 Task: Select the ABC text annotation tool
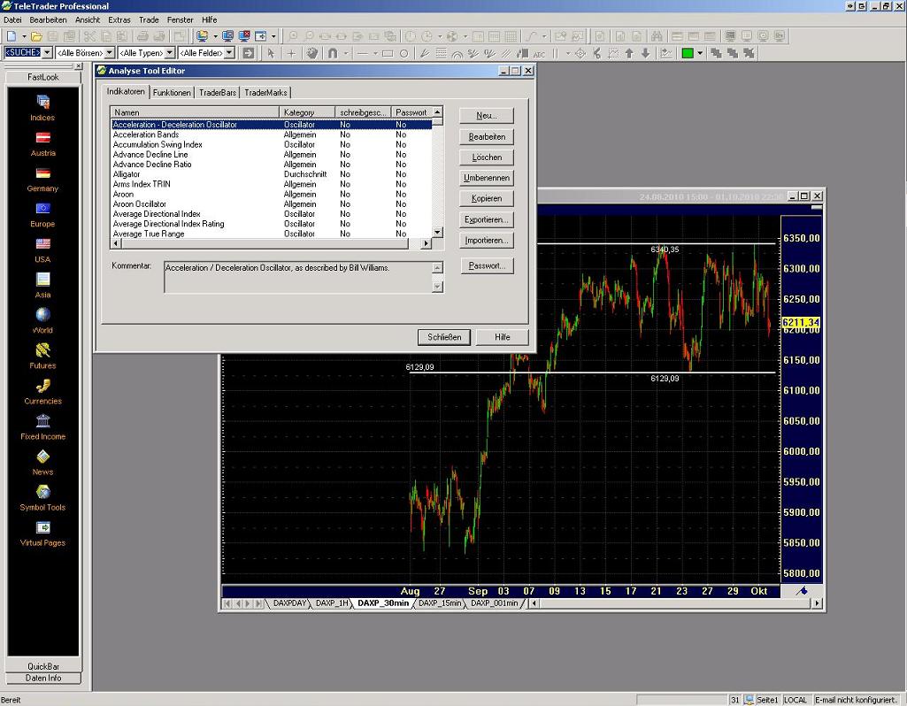(x=539, y=53)
